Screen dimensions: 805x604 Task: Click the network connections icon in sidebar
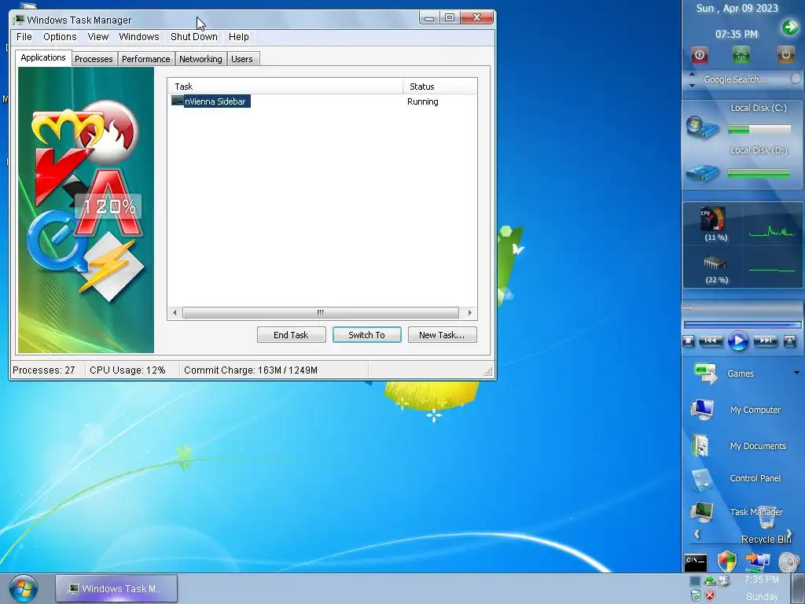(x=757, y=562)
